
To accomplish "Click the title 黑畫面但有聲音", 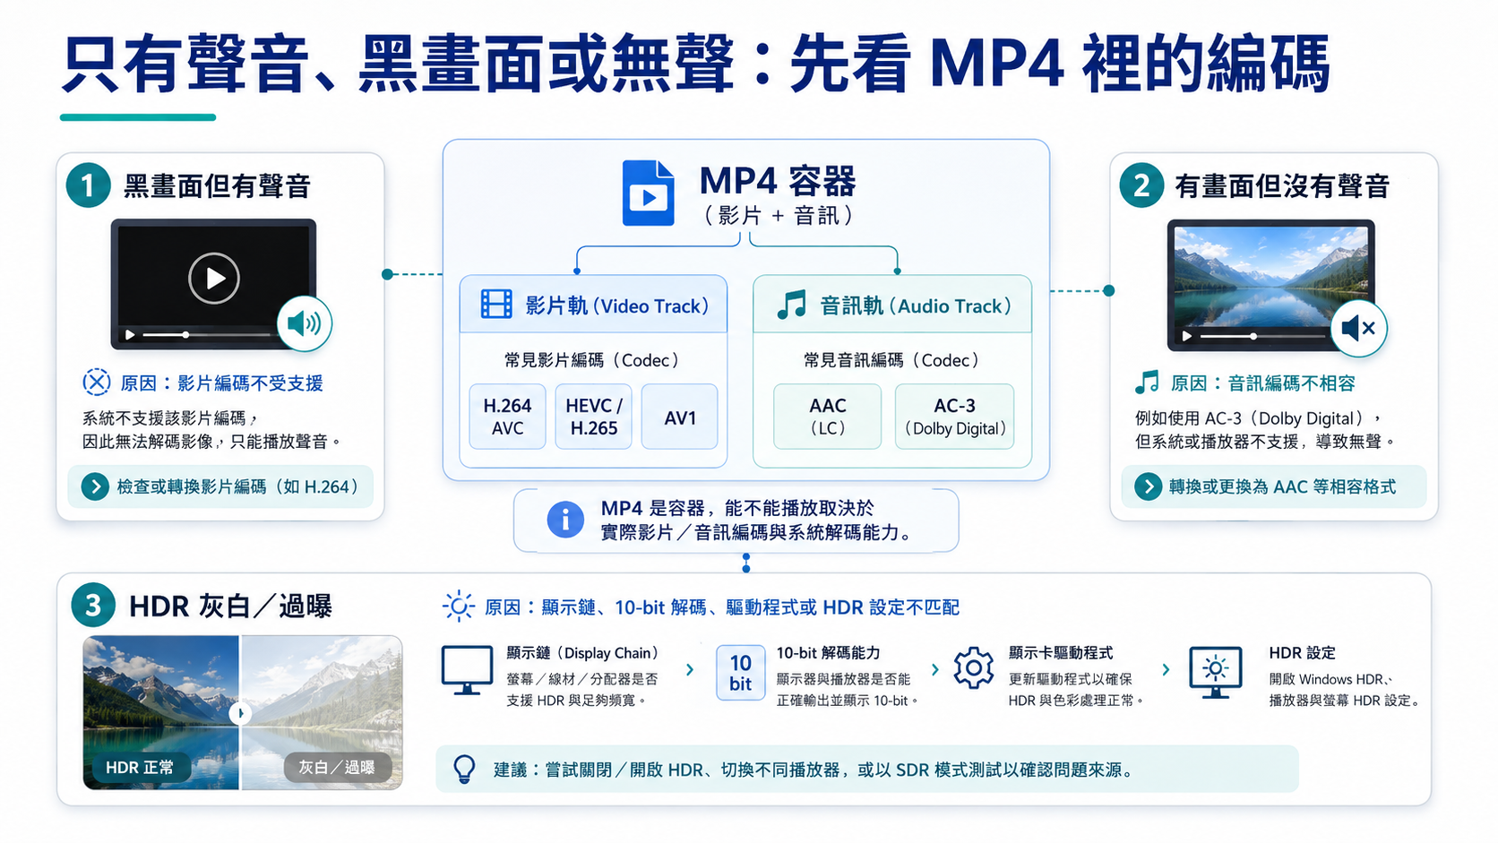I will coord(217,185).
